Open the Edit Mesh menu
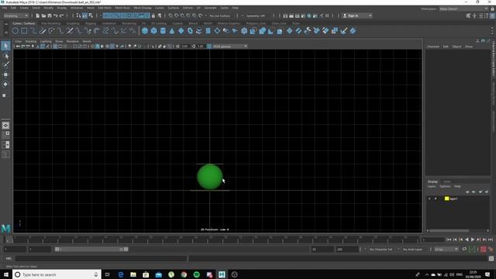The image size is (496, 279). tap(105, 8)
